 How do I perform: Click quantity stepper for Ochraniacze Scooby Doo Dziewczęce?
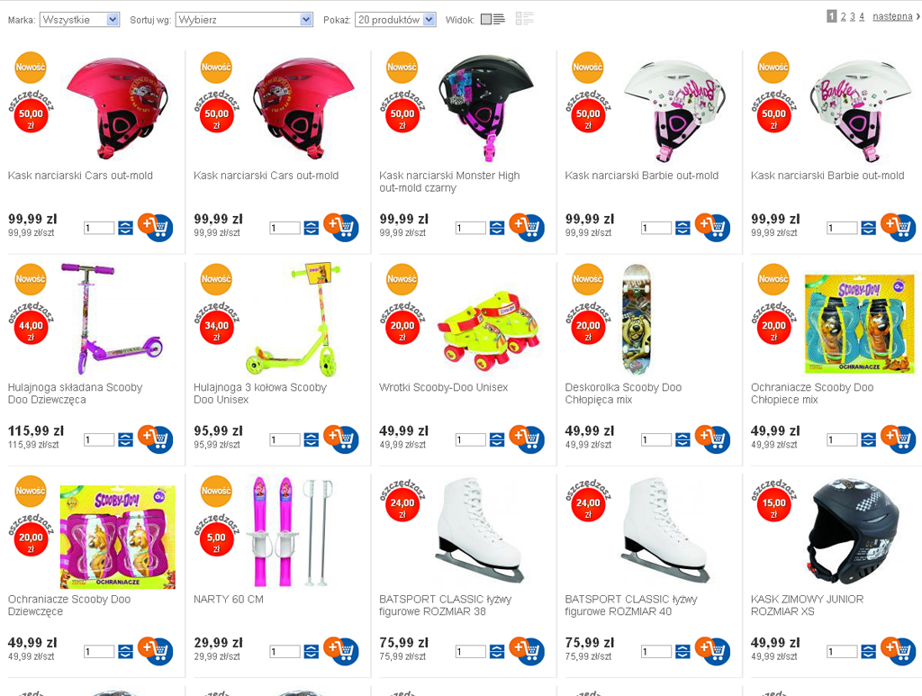coord(125,651)
